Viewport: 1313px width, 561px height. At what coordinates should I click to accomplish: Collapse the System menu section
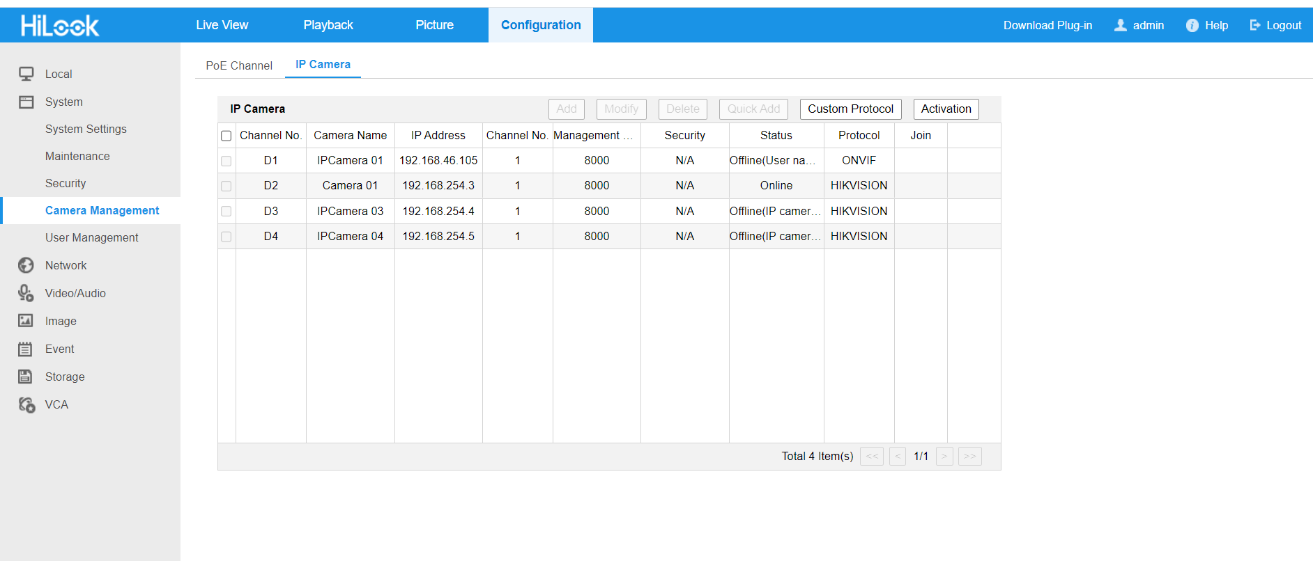[63, 102]
